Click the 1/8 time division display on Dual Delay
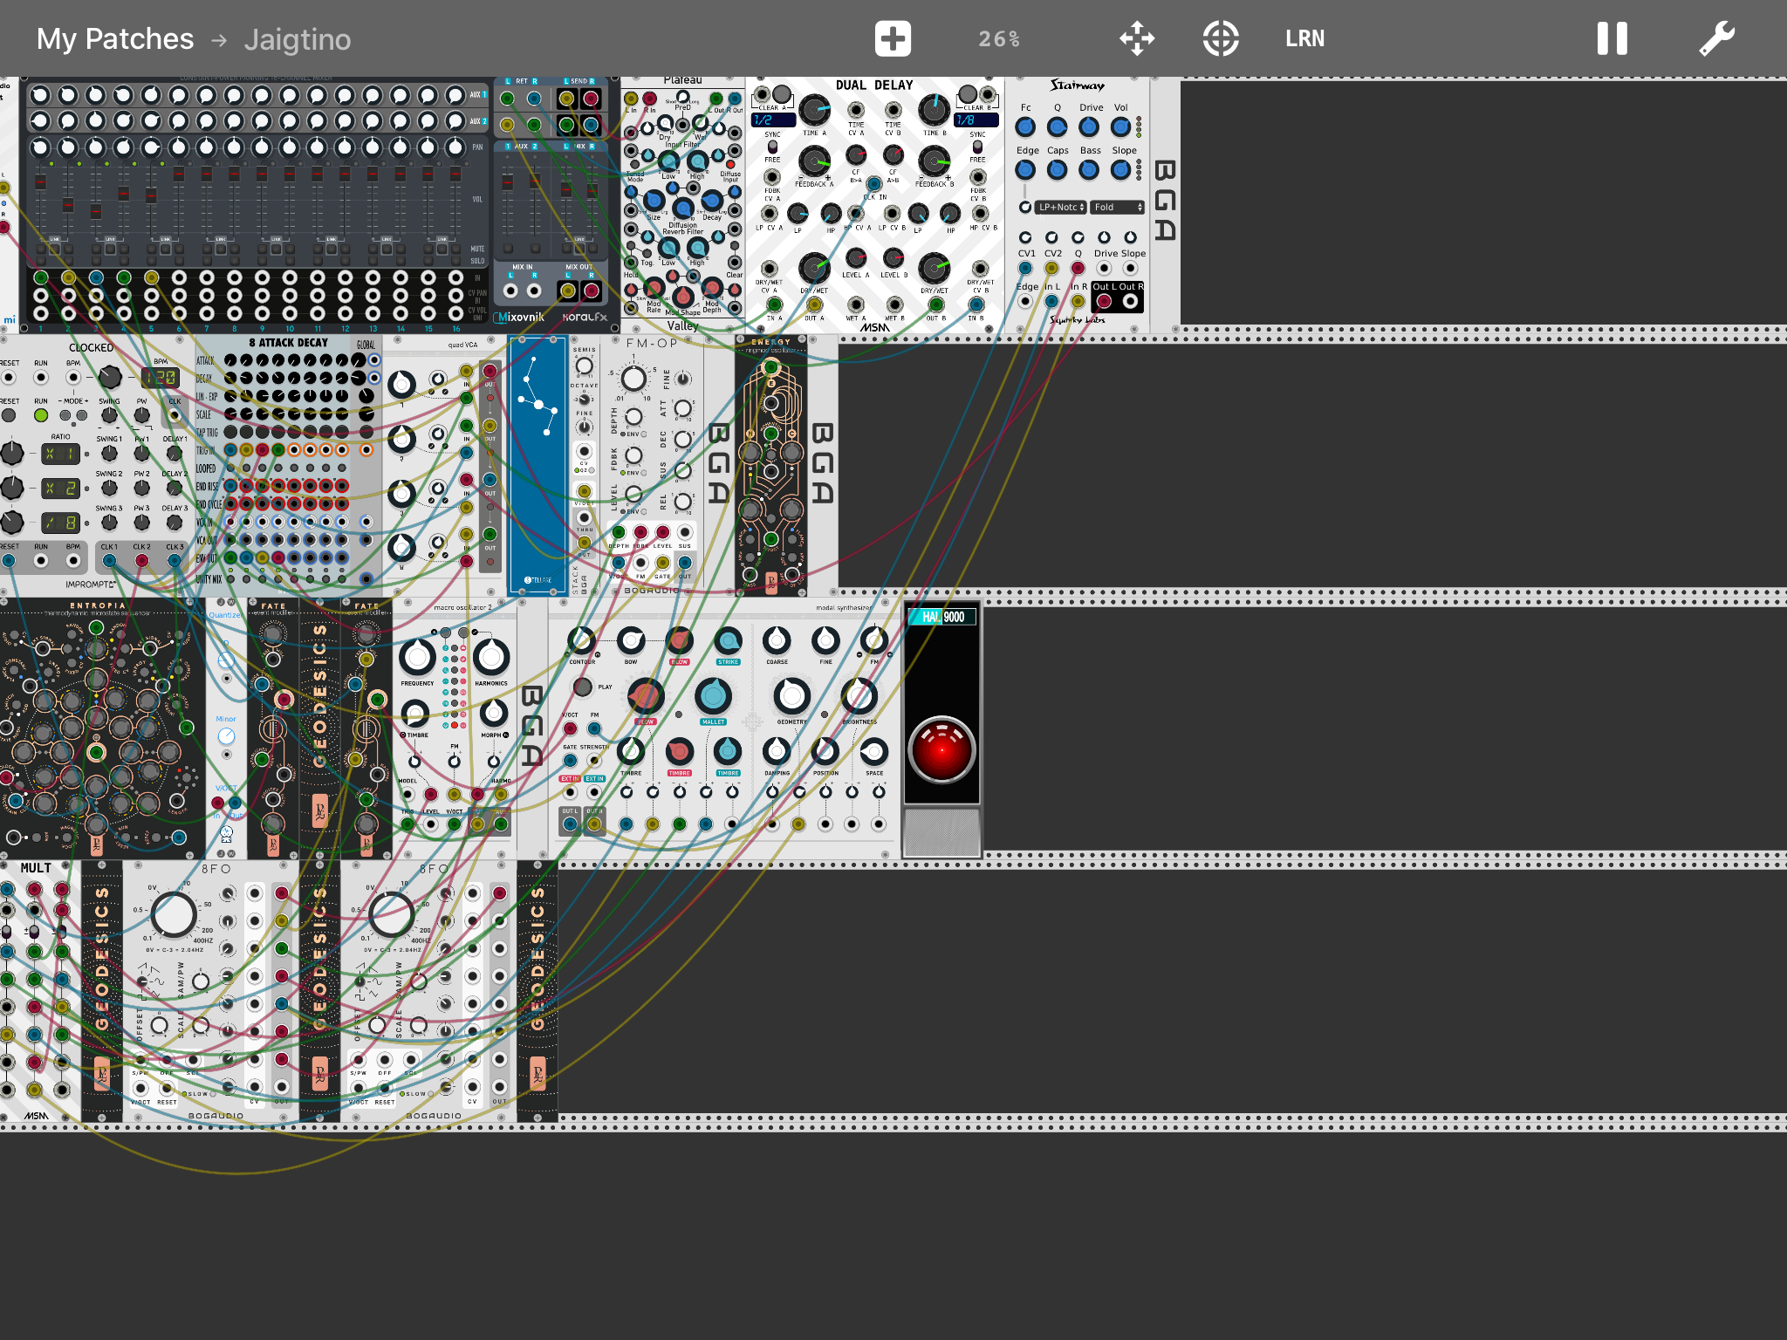The width and height of the screenshot is (1787, 1340). [976, 120]
